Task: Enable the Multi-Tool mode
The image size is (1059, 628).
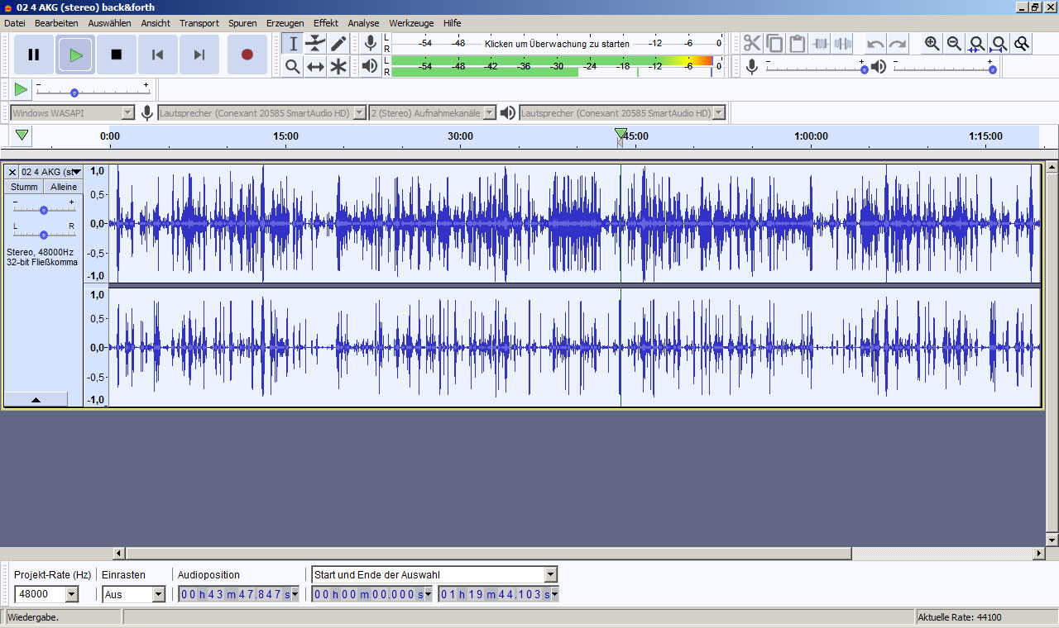Action: pyautogui.click(x=338, y=67)
